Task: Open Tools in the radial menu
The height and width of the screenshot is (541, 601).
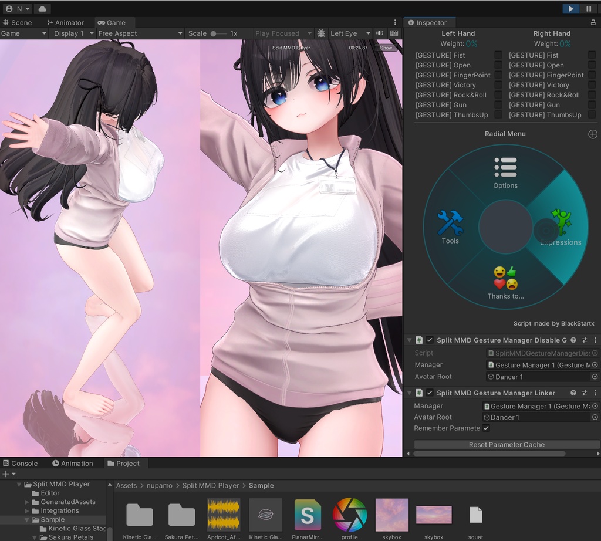Action: [x=450, y=227]
